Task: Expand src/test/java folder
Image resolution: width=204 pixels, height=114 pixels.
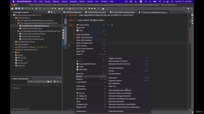Action: coord(13,44)
